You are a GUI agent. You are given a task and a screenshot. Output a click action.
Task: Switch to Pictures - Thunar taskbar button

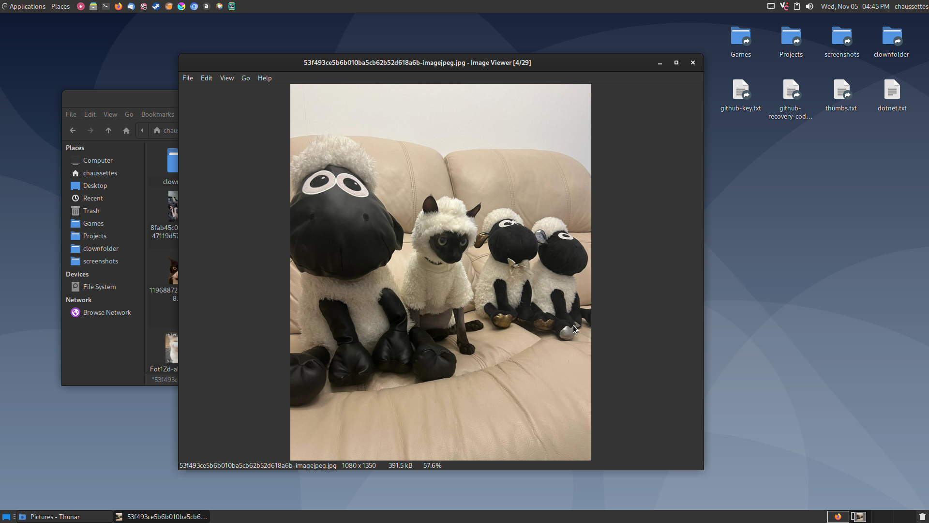pyautogui.click(x=55, y=517)
